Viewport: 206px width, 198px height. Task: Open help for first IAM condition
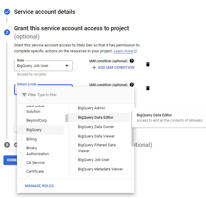[132, 61]
